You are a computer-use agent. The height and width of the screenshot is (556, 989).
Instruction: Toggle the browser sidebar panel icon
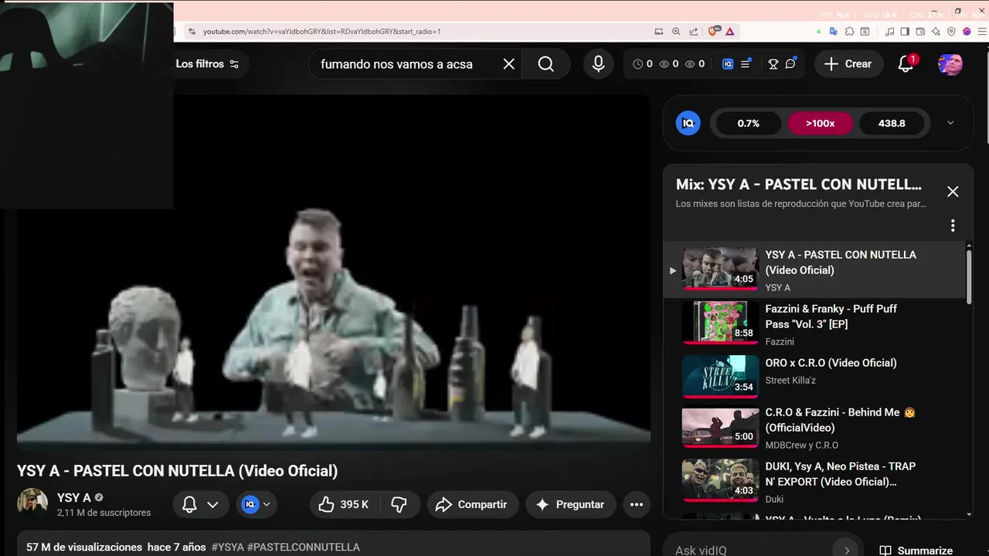905,32
